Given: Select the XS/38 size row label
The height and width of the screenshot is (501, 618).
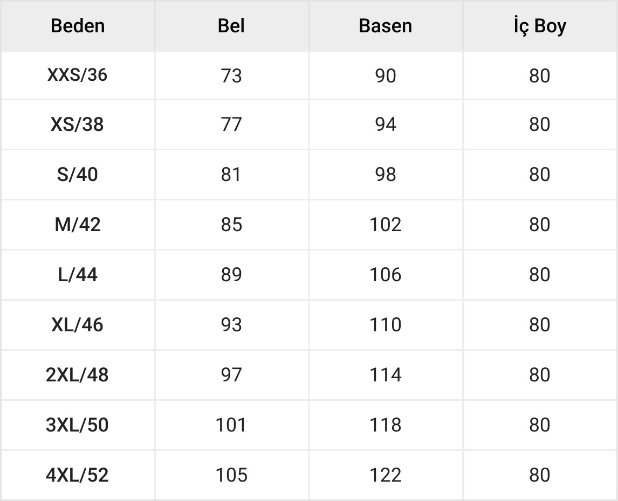Looking at the screenshot, I should tap(78, 124).
